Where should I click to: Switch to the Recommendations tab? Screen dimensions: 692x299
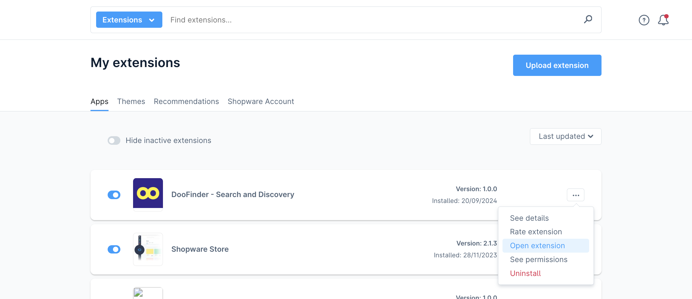tap(186, 101)
